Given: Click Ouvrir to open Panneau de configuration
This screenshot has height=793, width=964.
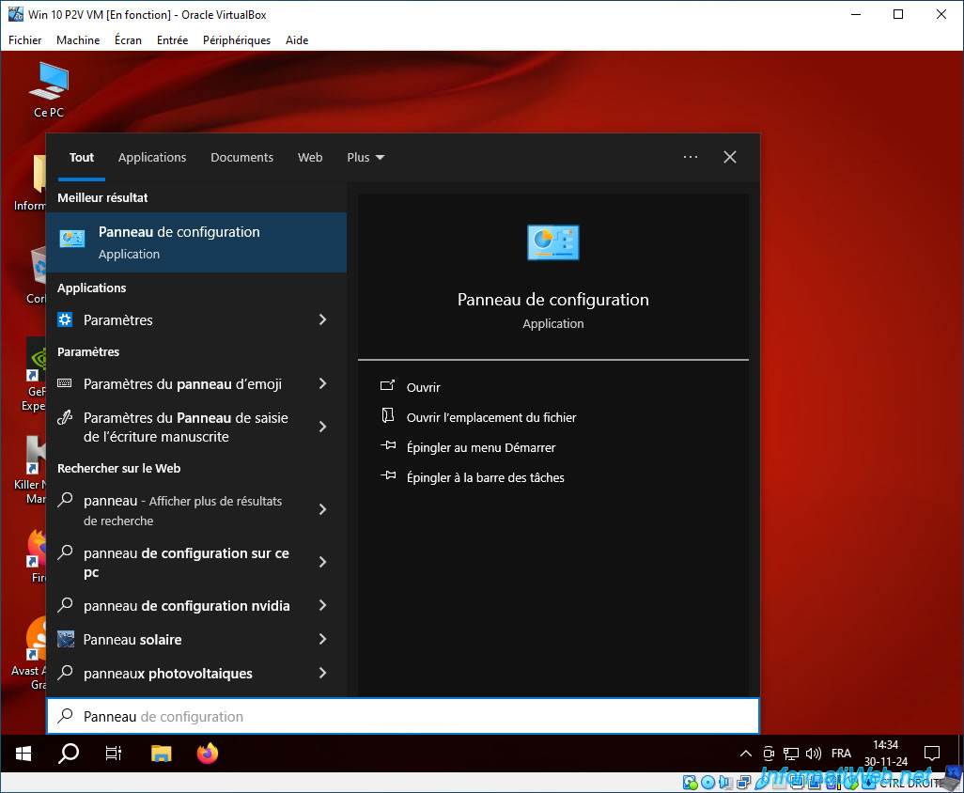Looking at the screenshot, I should pyautogui.click(x=423, y=387).
